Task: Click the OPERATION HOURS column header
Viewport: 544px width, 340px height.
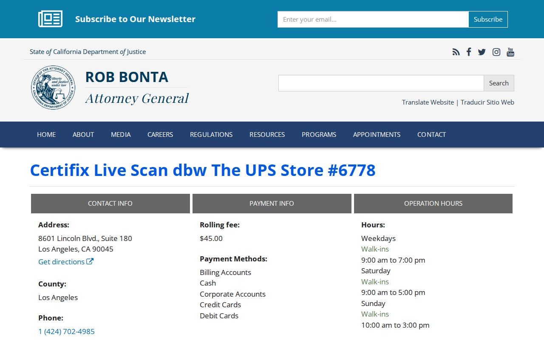Action: [433, 203]
